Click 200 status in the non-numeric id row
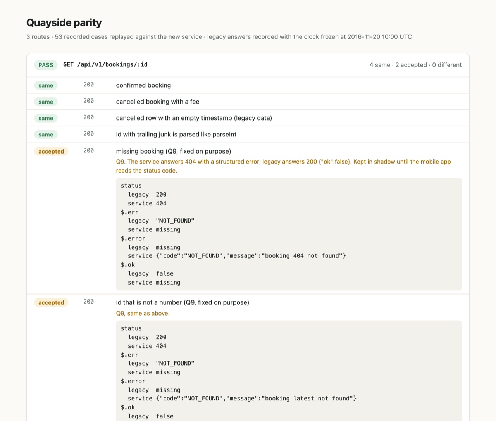 click(88, 302)
